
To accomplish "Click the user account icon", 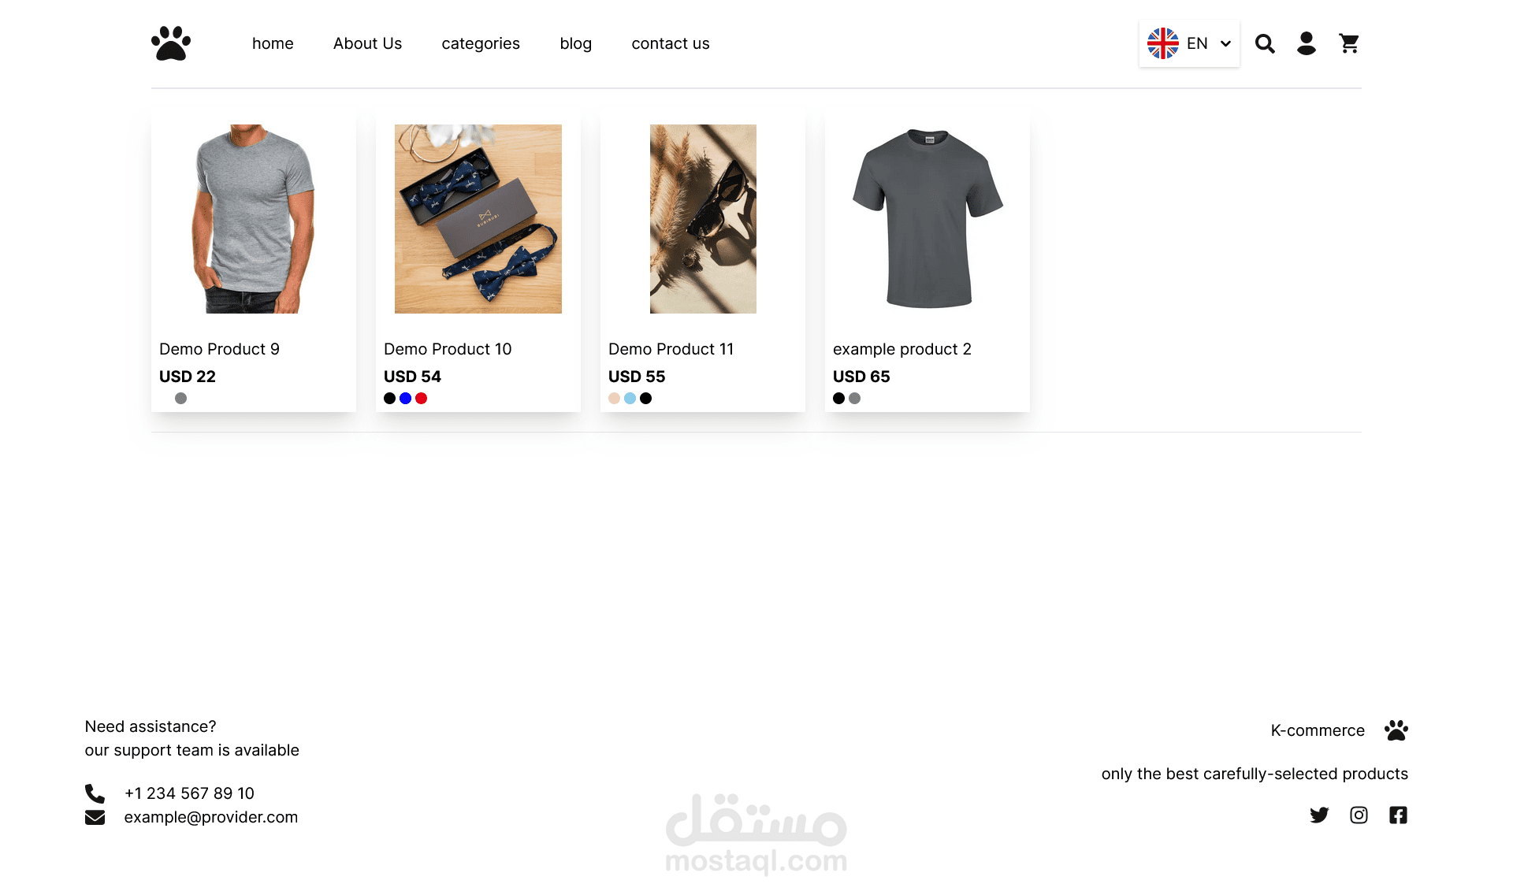I will pyautogui.click(x=1307, y=43).
